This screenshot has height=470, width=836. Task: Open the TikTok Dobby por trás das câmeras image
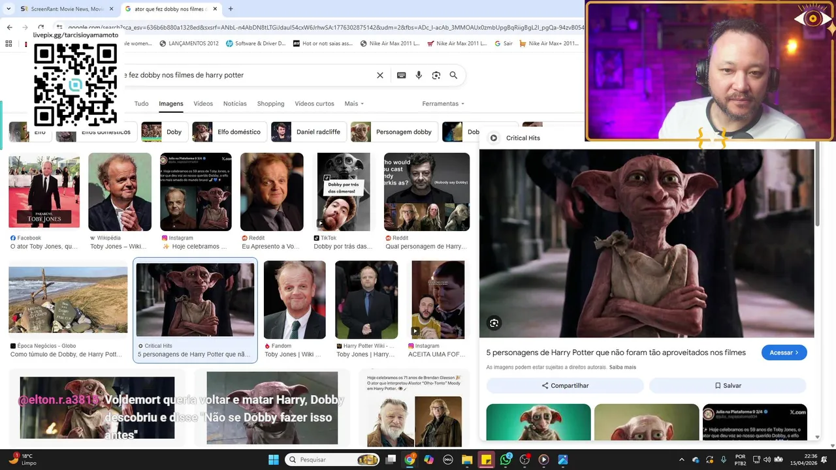pos(344,192)
